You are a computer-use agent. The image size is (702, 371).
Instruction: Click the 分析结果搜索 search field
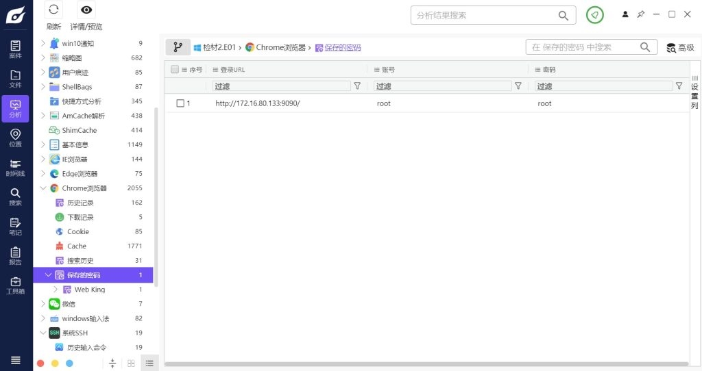pyautogui.click(x=485, y=15)
